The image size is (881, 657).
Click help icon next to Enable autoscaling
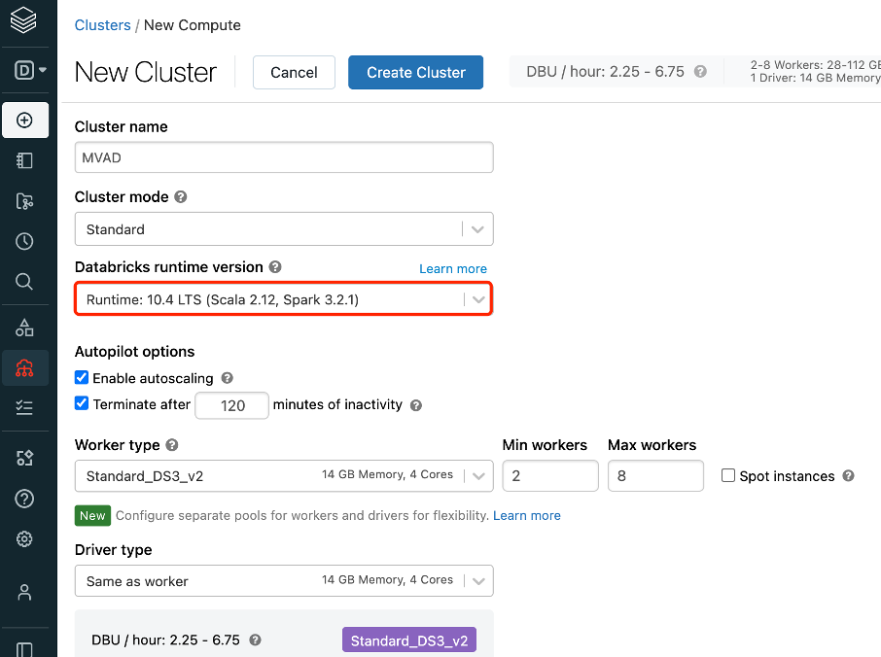[227, 378]
